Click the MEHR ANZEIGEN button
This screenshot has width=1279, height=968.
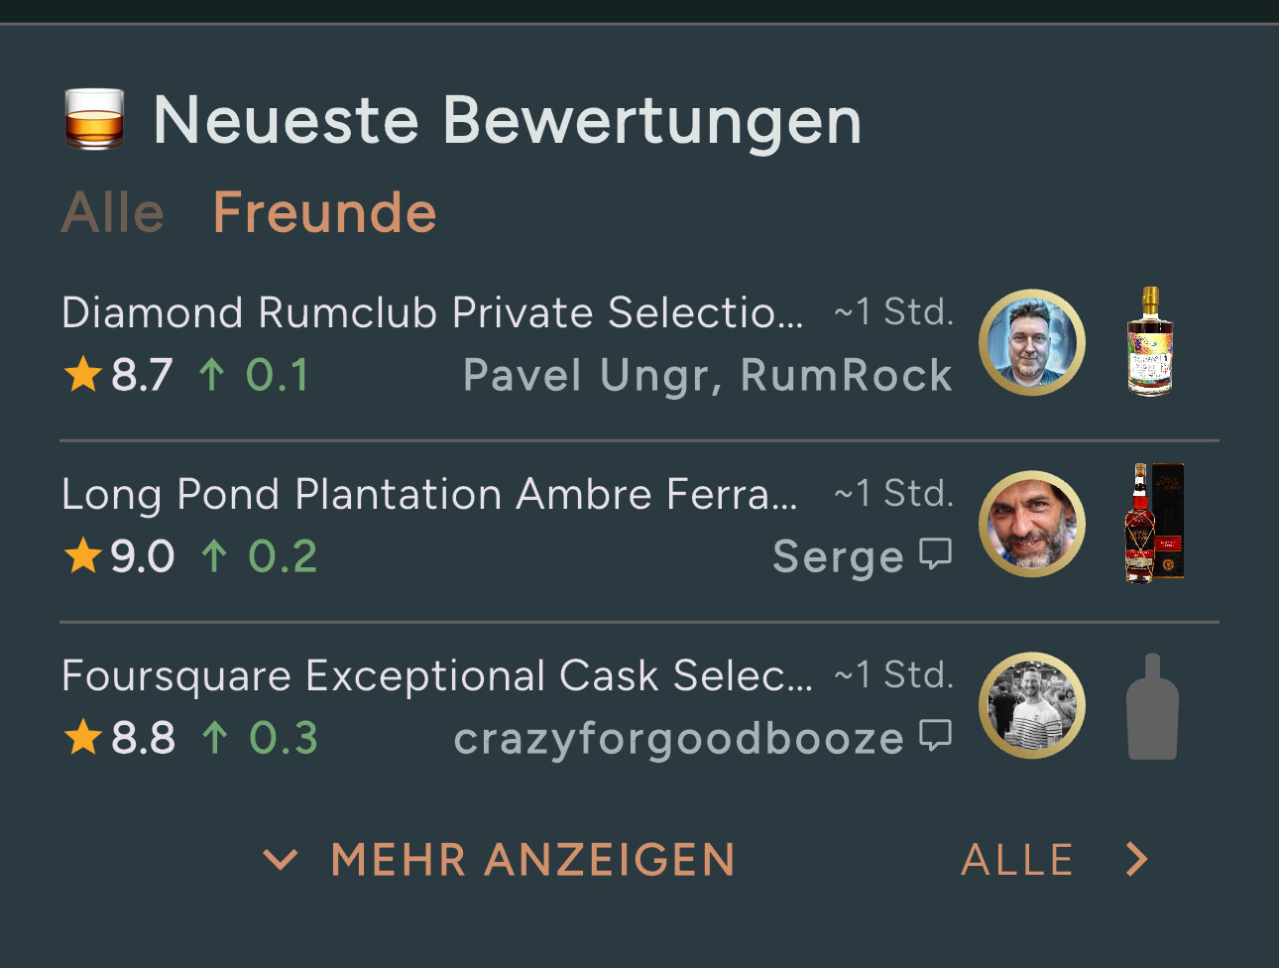pyautogui.click(x=532, y=859)
